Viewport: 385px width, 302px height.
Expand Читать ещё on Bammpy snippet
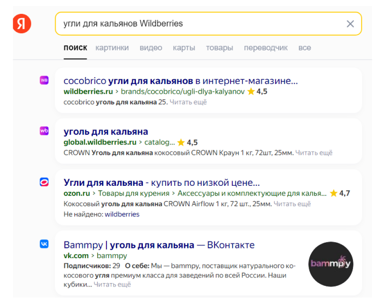click(112, 284)
